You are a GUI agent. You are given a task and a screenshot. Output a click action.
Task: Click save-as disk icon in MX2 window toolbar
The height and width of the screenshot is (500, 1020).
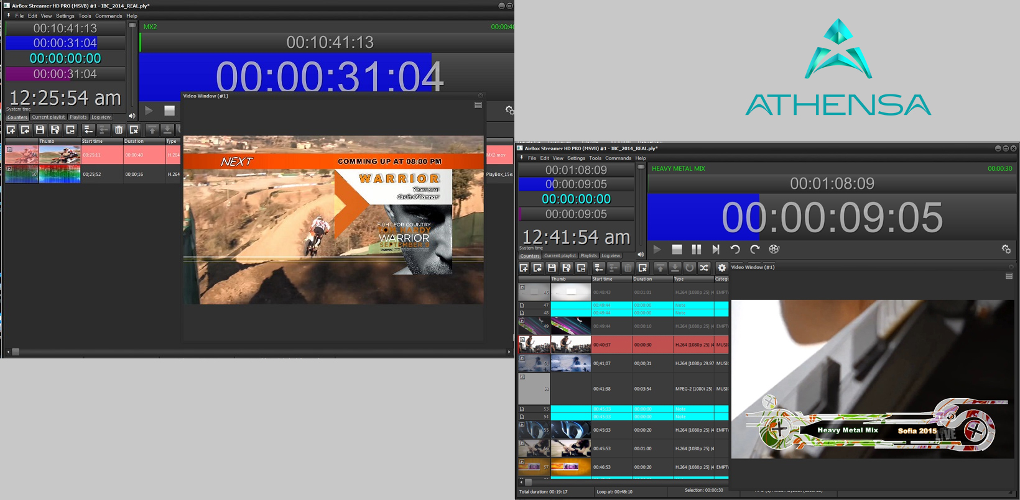55,130
